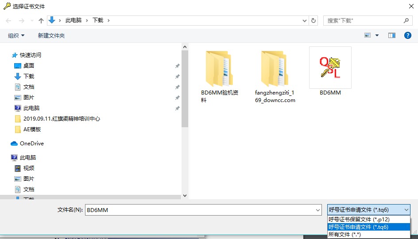The width and height of the screenshot is (418, 239).
Task: Select 桌面 in quick access
Action: point(29,66)
